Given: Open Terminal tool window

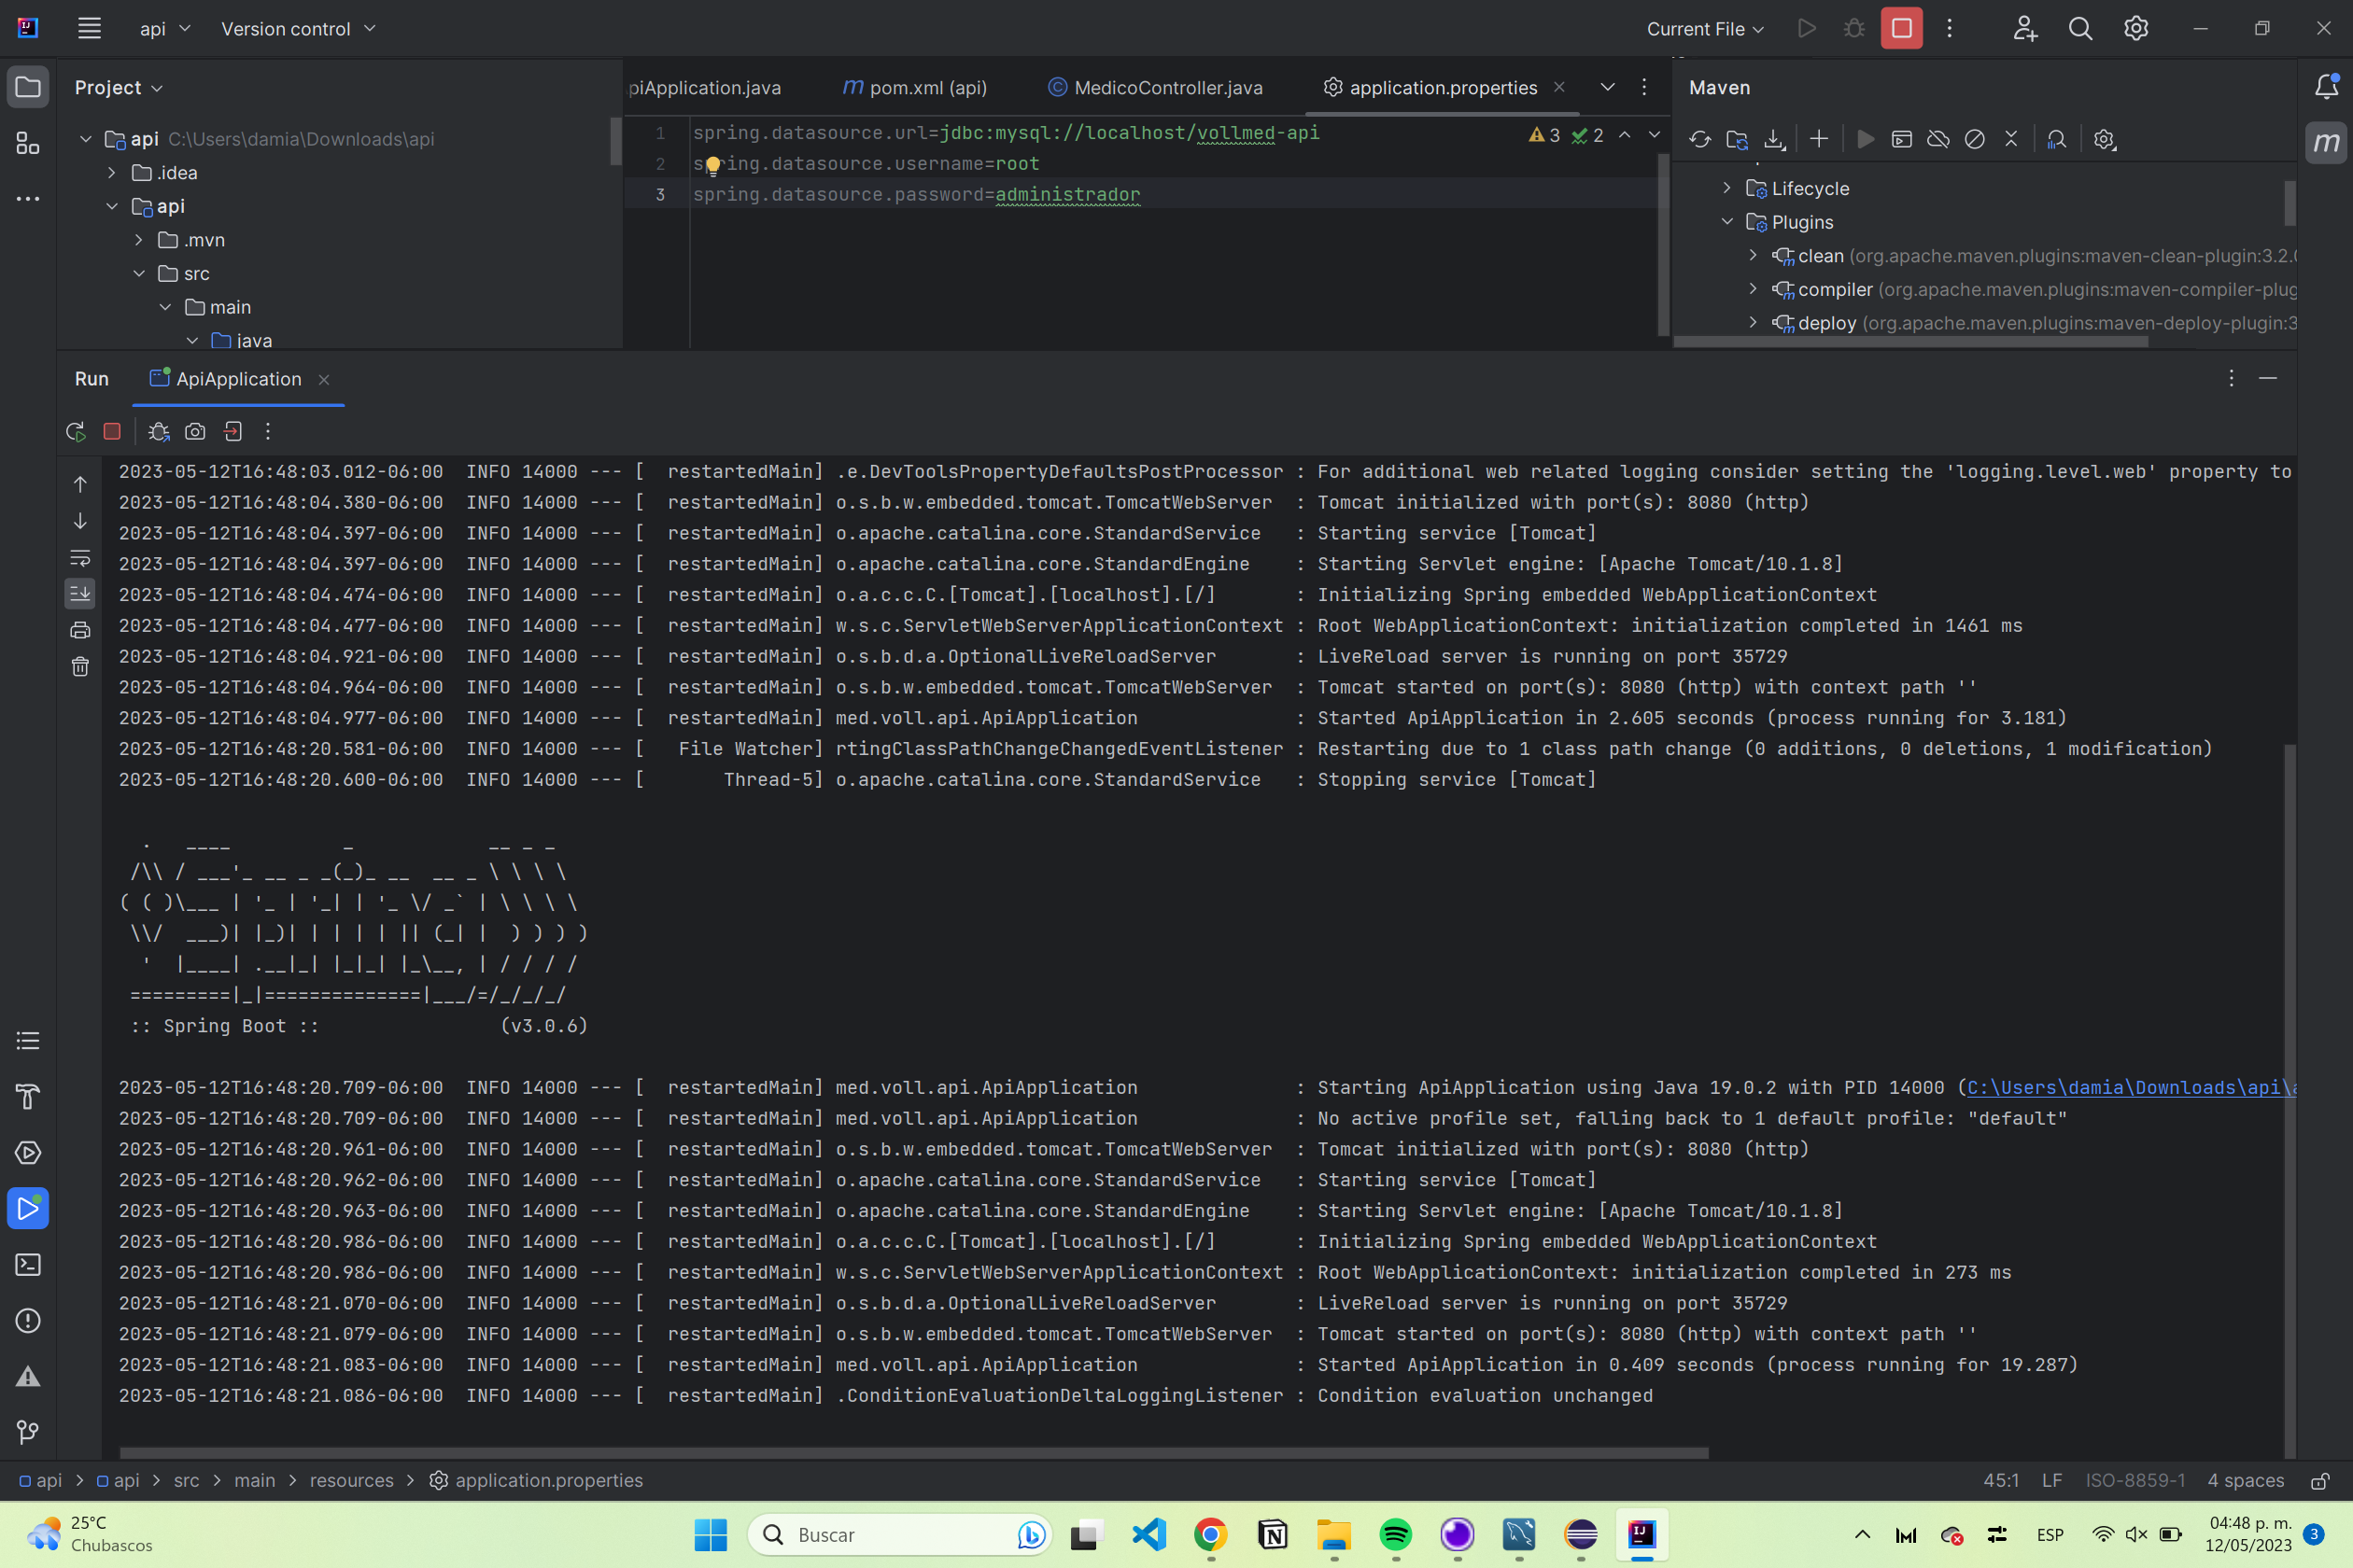Looking at the screenshot, I should pos(28,1264).
